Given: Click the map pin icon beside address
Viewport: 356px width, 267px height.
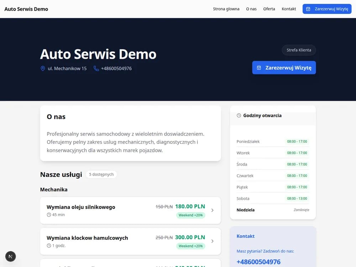Looking at the screenshot, I should pos(43,68).
